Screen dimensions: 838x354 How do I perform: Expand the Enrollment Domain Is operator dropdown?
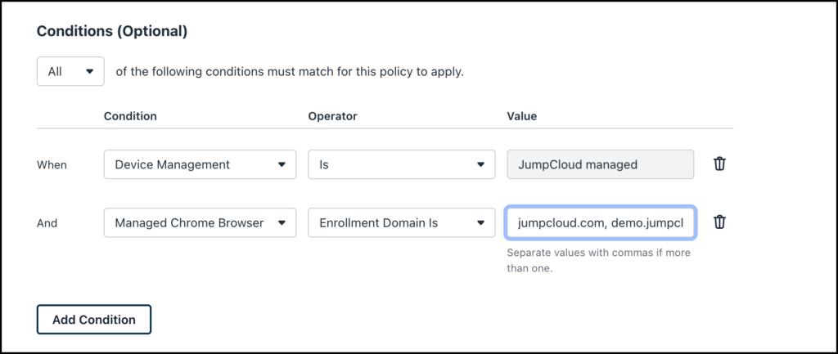(x=401, y=222)
